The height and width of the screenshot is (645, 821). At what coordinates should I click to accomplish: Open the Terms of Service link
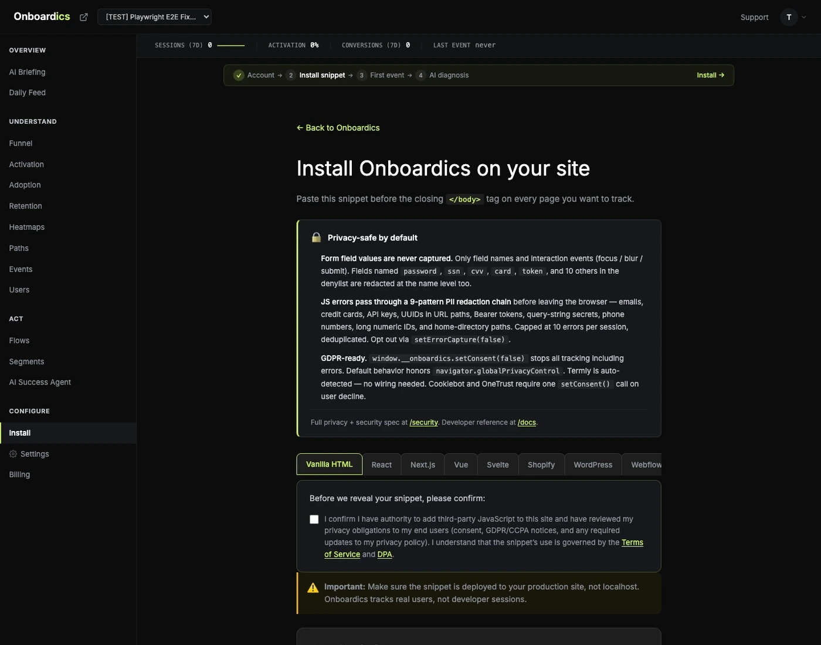click(x=632, y=542)
